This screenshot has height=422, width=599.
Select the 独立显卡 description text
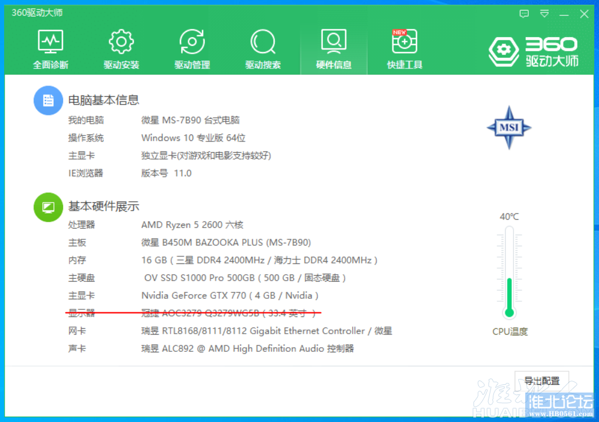point(206,156)
